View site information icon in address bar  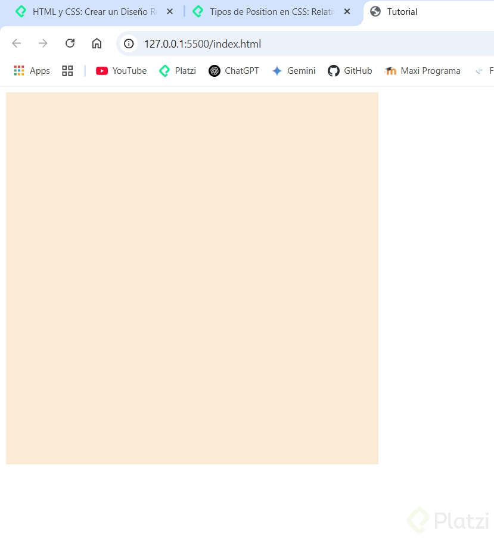click(x=129, y=43)
